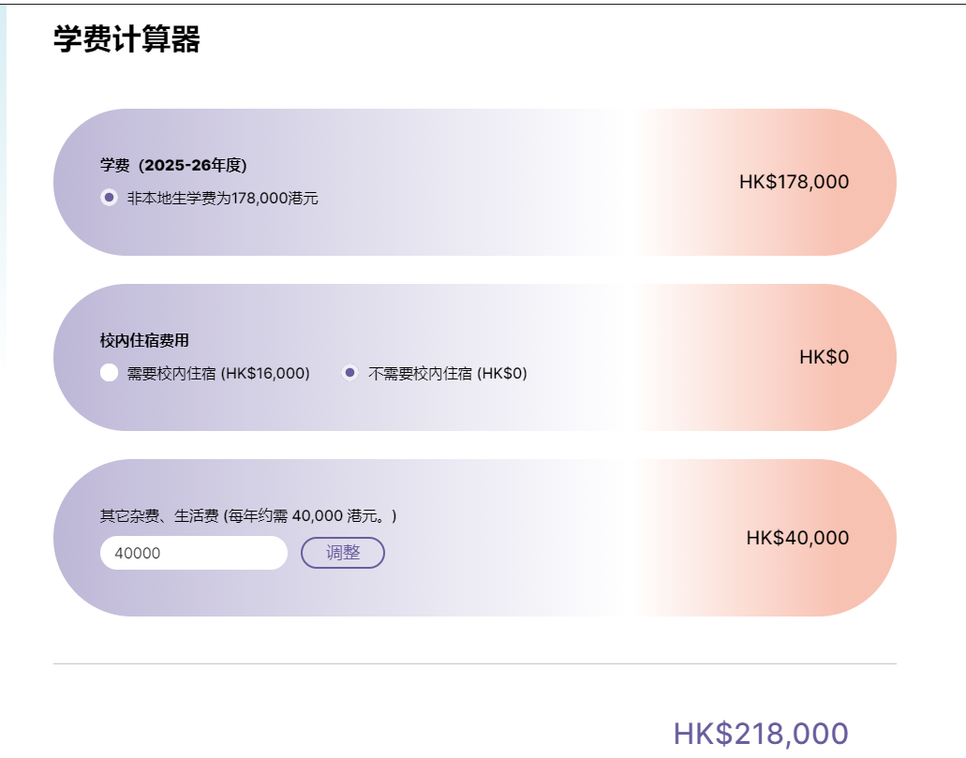Click the HK$218,000 total amount
Image resolution: width=966 pixels, height=758 pixels.
(761, 734)
